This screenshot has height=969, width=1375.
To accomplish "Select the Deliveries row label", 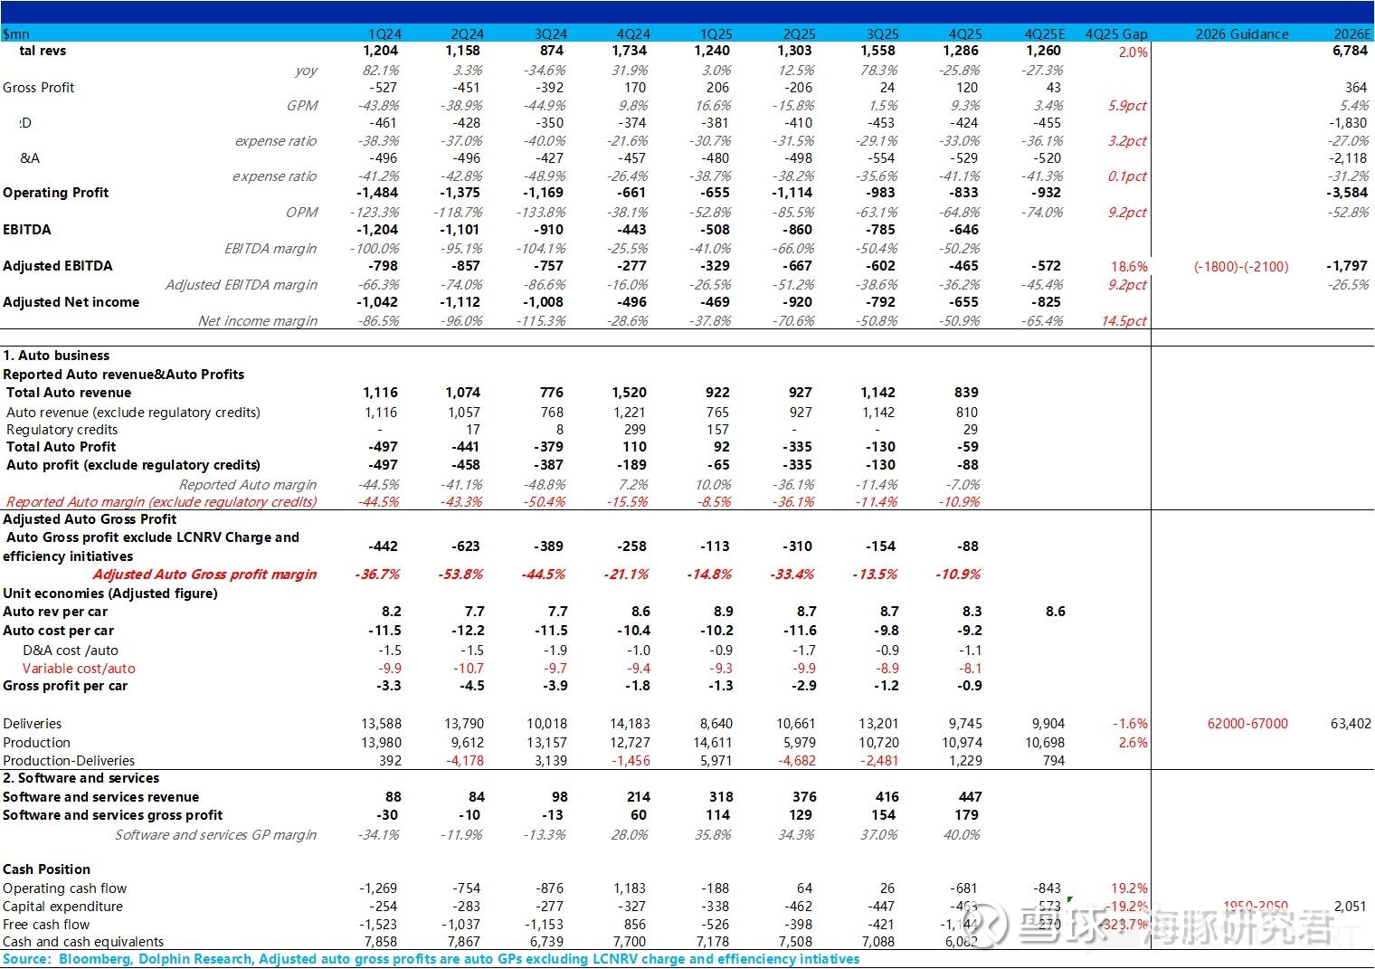I will [33, 724].
